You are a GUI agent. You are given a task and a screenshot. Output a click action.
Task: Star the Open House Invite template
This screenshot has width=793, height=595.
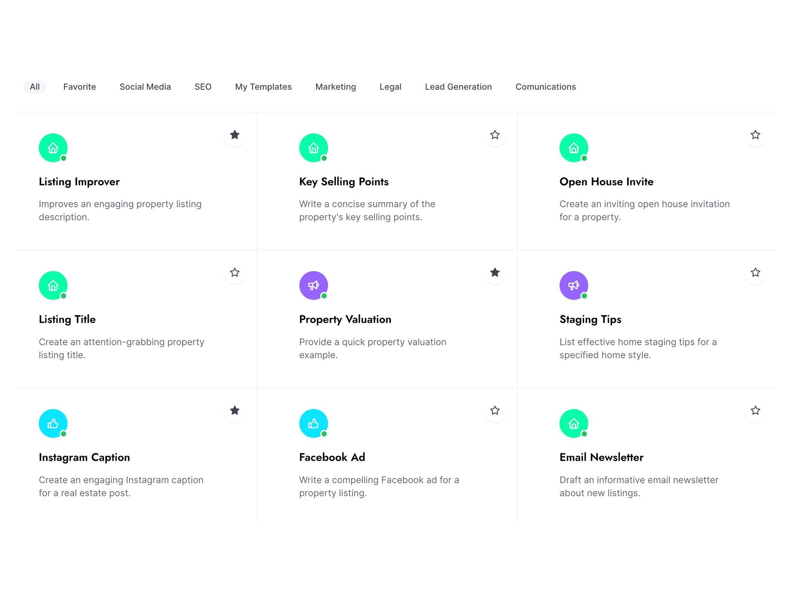755,135
